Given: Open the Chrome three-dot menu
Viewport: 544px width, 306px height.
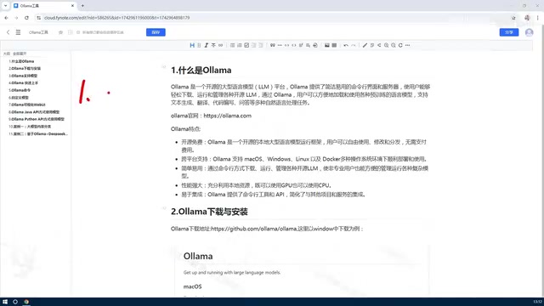Looking at the screenshot, I should click(x=538, y=18).
